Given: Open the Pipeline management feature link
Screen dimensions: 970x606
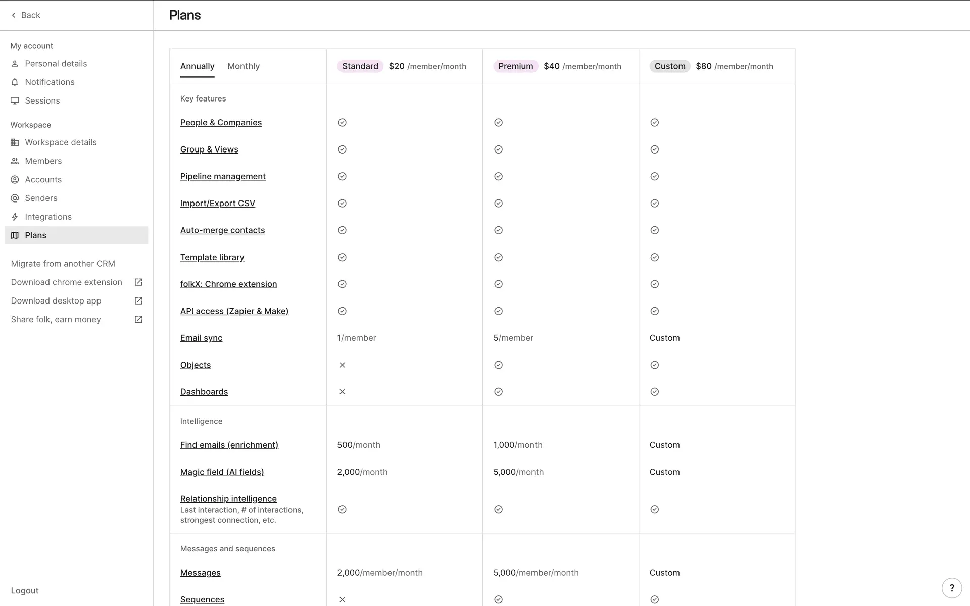Looking at the screenshot, I should click(x=223, y=176).
